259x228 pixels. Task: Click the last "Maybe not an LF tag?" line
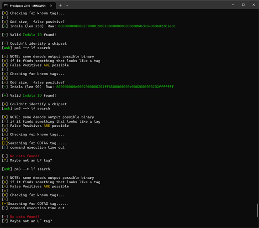point(31,221)
